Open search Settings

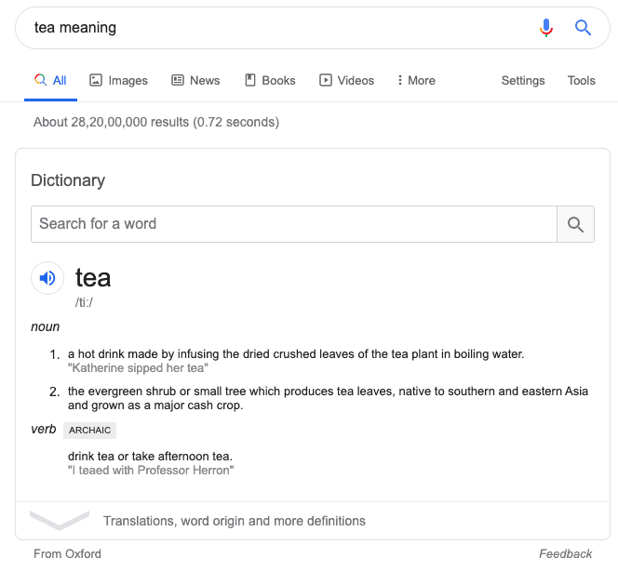pyautogui.click(x=523, y=80)
